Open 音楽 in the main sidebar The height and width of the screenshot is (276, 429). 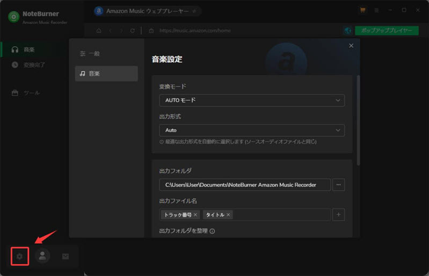click(x=29, y=49)
